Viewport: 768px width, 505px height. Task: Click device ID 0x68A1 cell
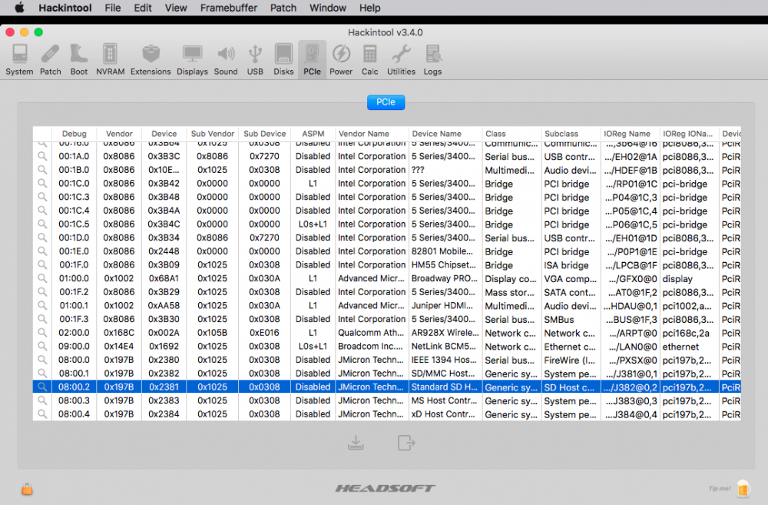(164, 278)
